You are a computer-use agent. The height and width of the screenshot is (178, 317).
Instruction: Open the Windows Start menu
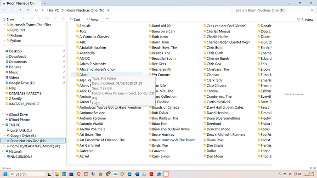(6, 174)
